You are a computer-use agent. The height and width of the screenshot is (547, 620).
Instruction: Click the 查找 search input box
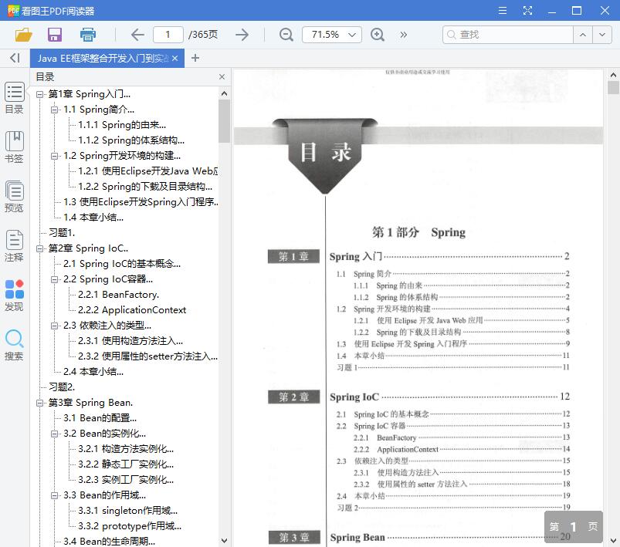508,35
